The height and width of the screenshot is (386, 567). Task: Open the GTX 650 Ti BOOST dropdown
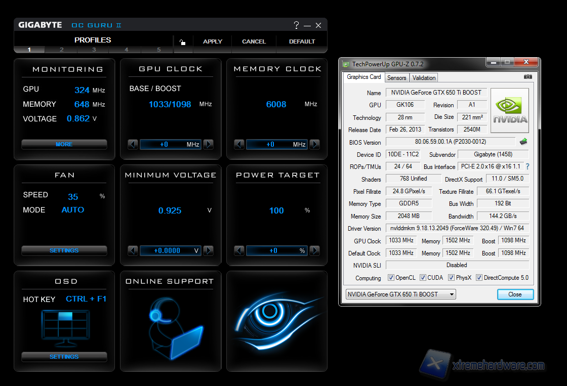(400, 294)
